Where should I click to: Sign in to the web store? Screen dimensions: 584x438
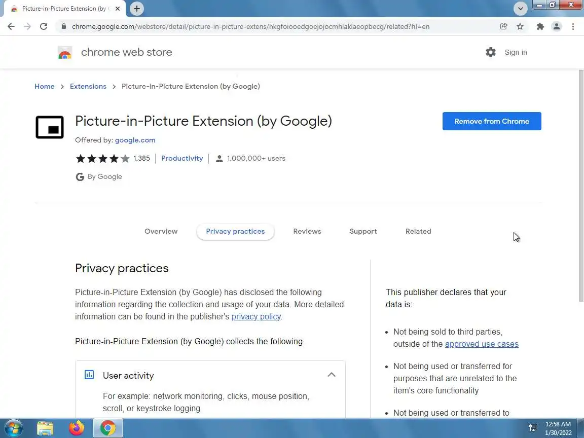coord(516,52)
